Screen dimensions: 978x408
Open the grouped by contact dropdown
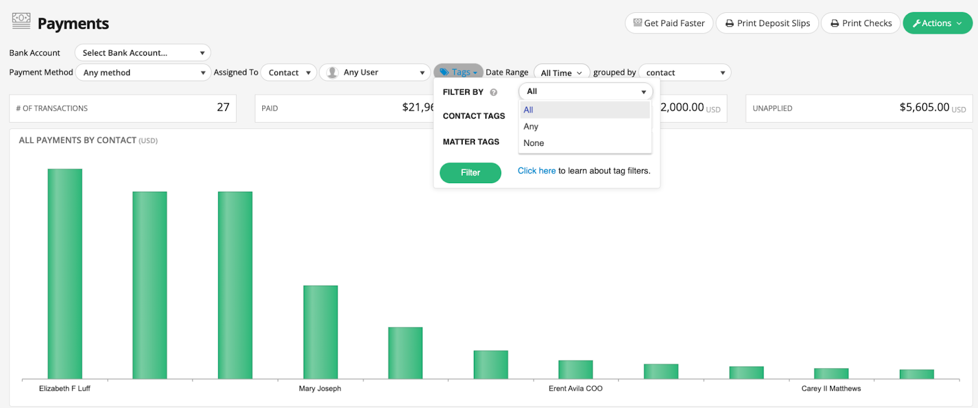click(685, 73)
